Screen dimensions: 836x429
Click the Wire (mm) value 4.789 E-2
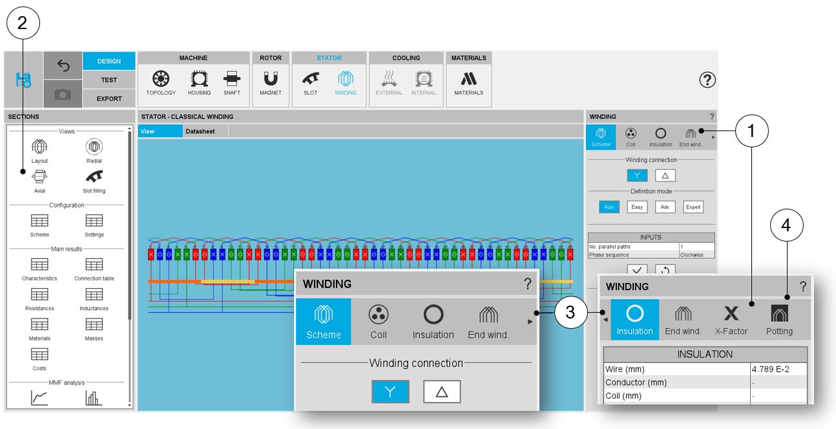(779, 370)
